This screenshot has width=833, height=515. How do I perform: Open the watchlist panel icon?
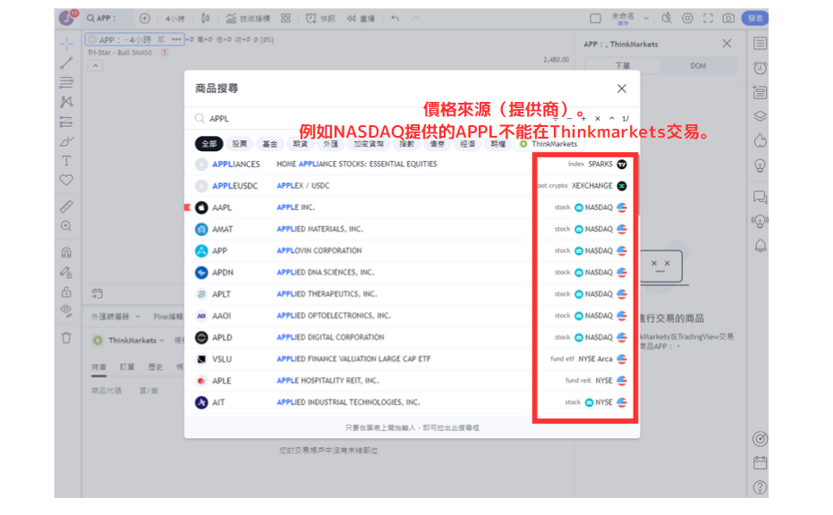(x=760, y=44)
